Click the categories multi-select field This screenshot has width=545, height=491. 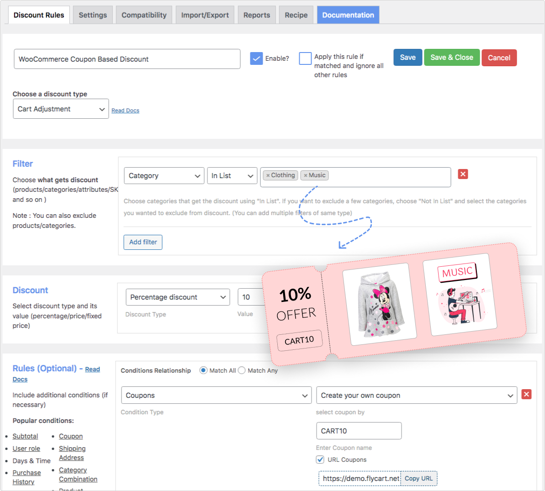click(355, 177)
